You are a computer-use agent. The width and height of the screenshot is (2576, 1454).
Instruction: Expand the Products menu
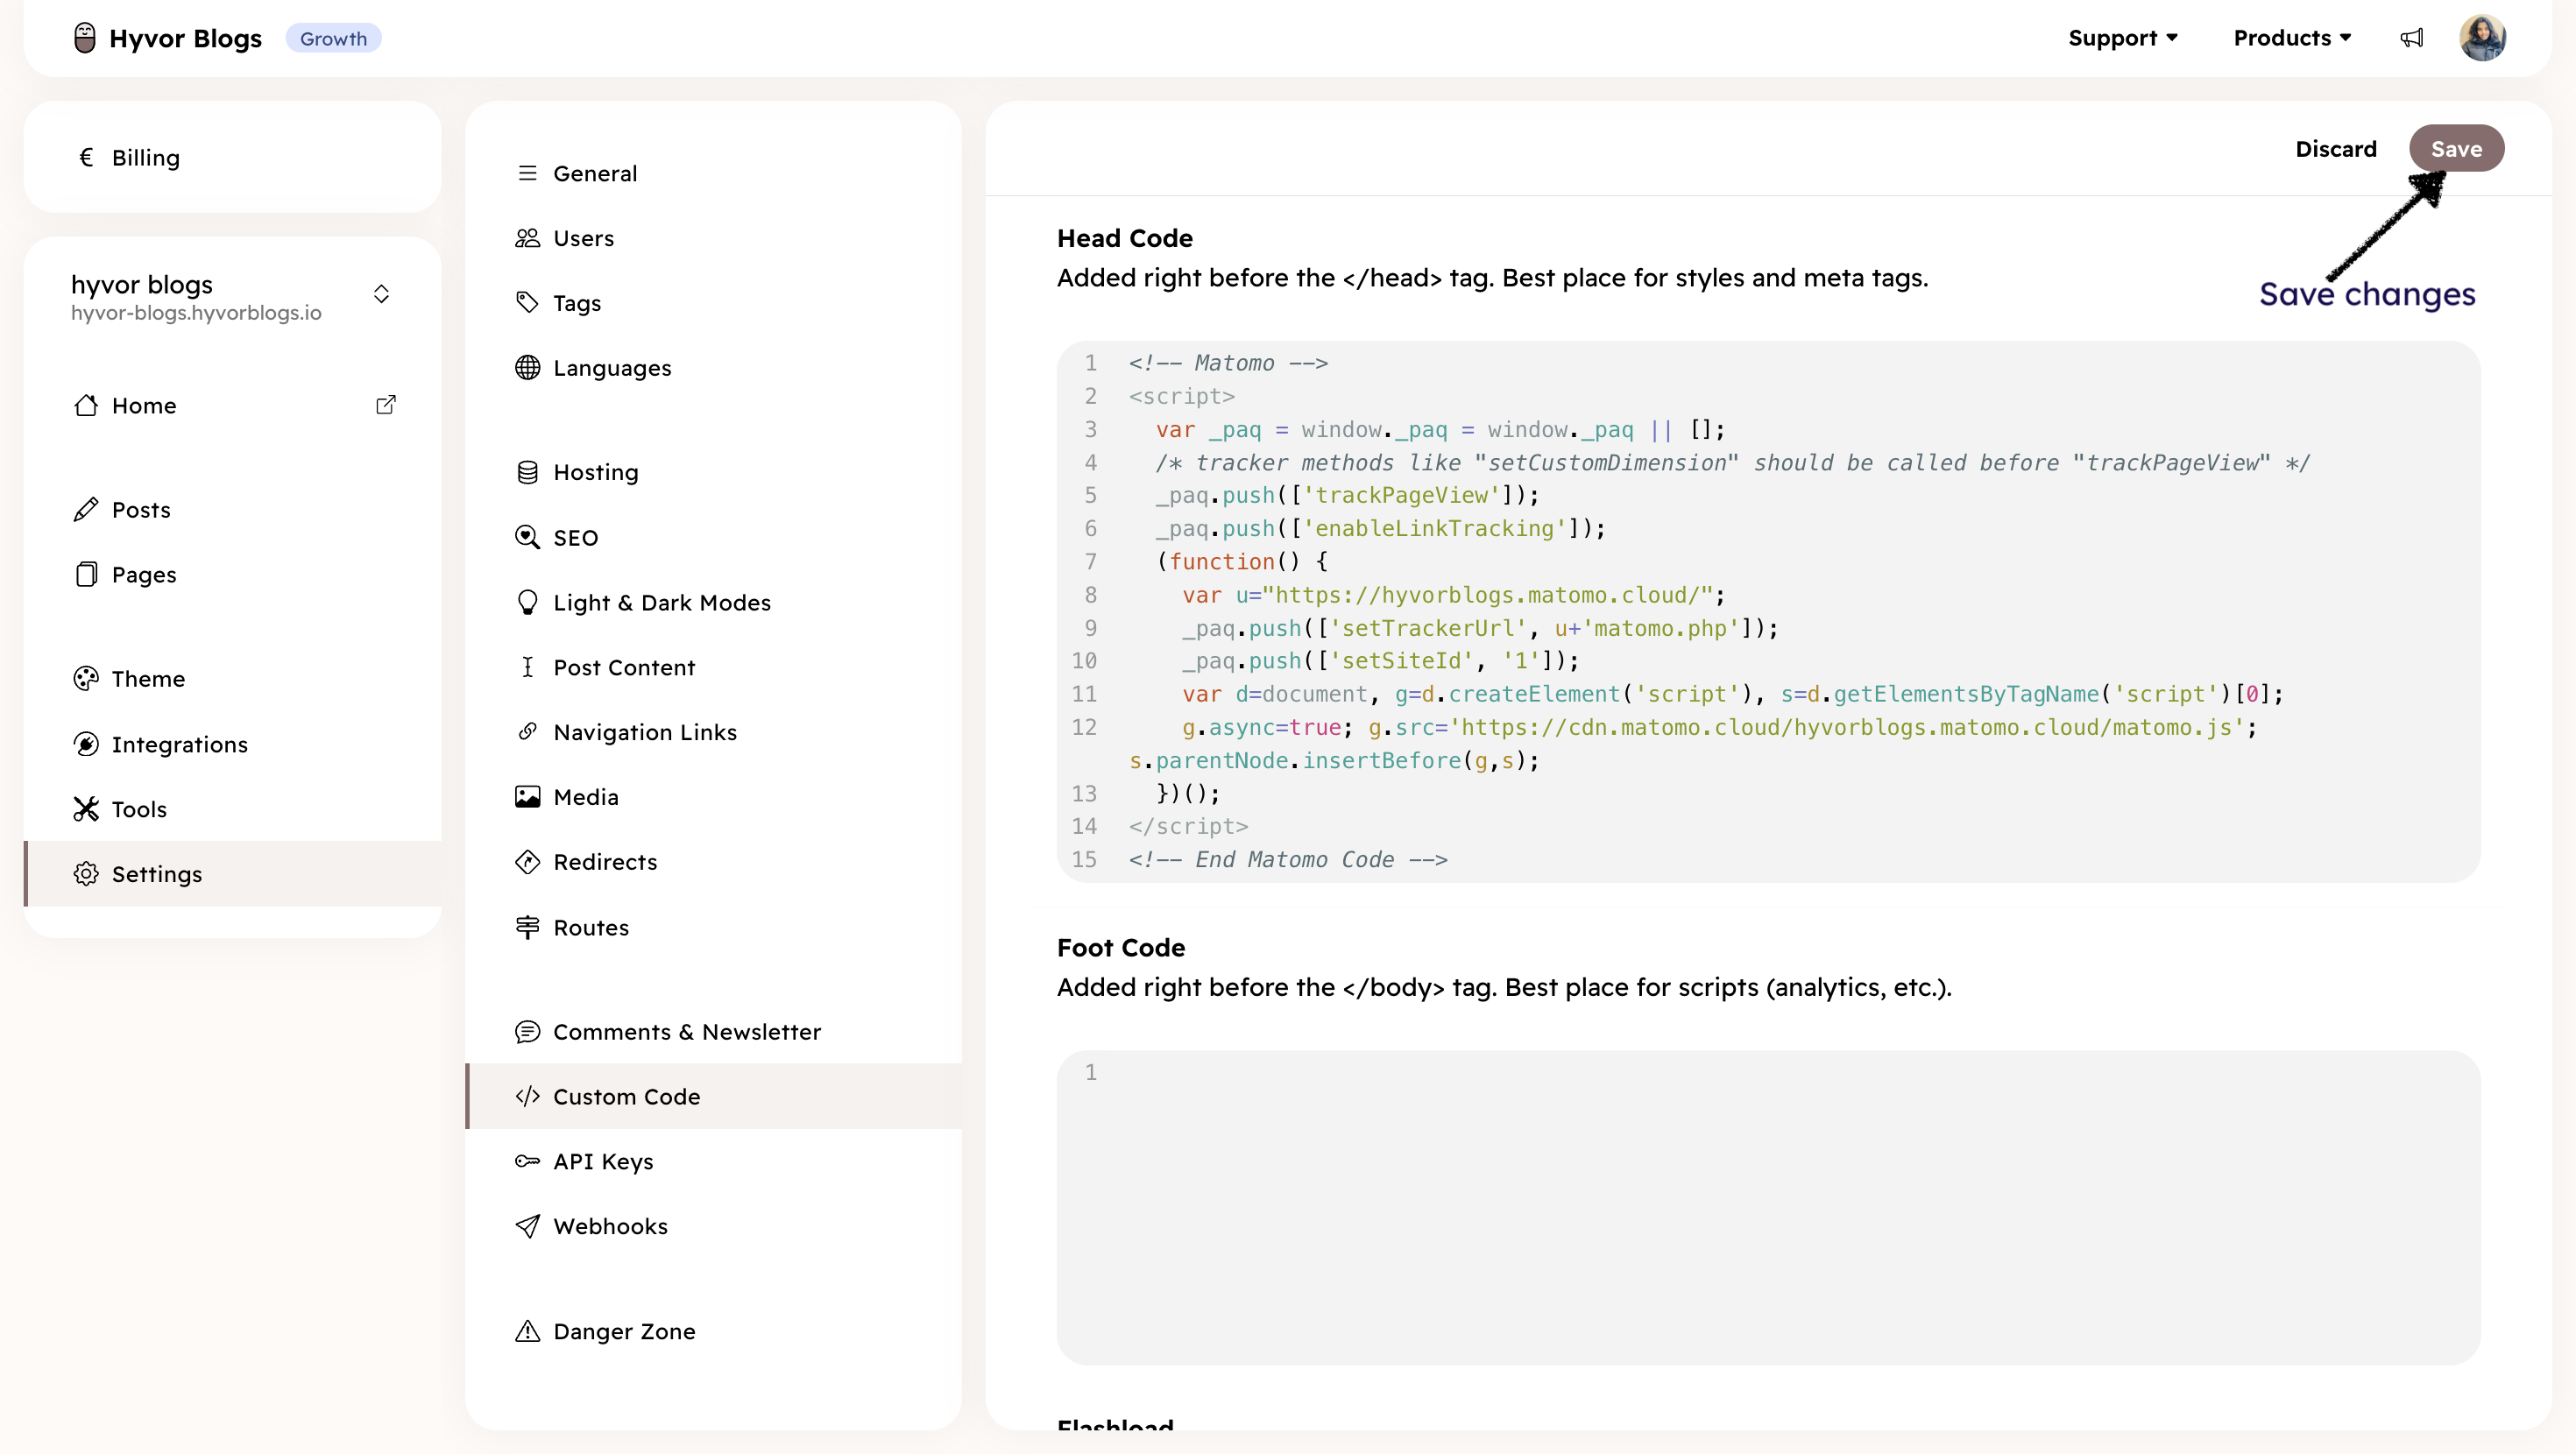point(2291,37)
